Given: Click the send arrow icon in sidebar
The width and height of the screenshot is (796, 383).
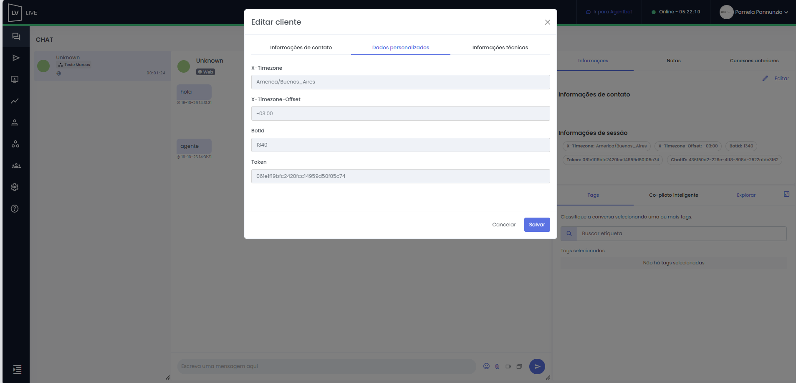Looking at the screenshot, I should (x=16, y=58).
